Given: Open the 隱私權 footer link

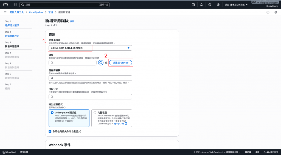Looking at the screenshot, I should click(248, 152).
